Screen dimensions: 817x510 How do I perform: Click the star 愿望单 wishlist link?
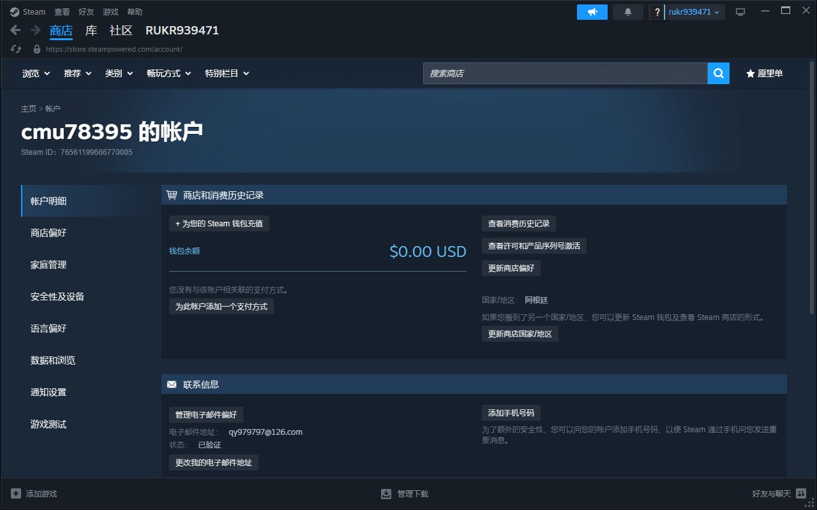(x=765, y=73)
